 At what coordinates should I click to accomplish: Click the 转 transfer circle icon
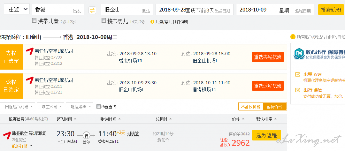(86, 135)
